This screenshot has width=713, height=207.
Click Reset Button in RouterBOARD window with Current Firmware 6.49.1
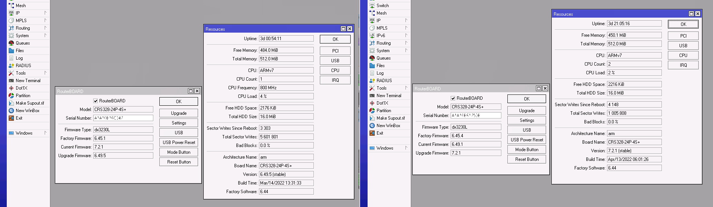coord(527,159)
